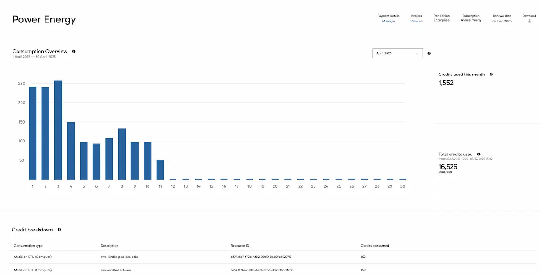Click the Enterprise plan edition text
The width and height of the screenshot is (540, 275).
click(x=441, y=20)
